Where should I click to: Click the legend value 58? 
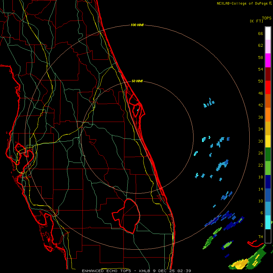tap(261, 57)
